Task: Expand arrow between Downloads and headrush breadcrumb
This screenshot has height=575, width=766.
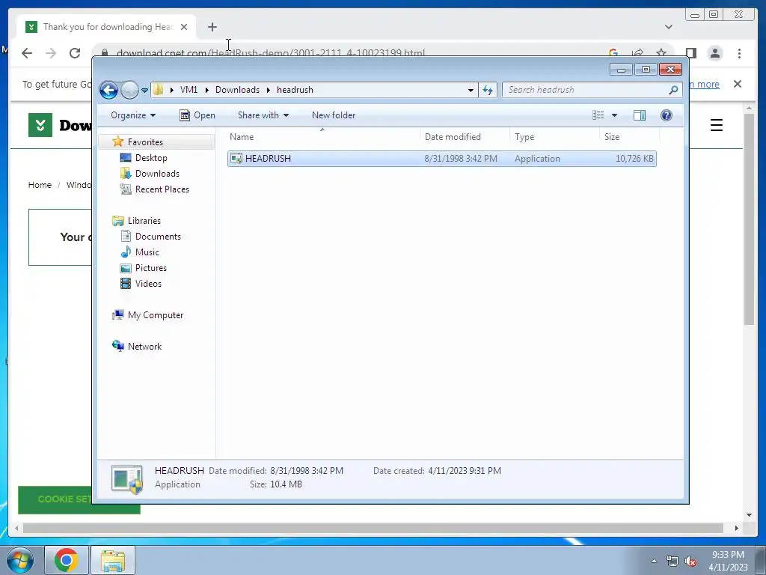Action: click(269, 90)
